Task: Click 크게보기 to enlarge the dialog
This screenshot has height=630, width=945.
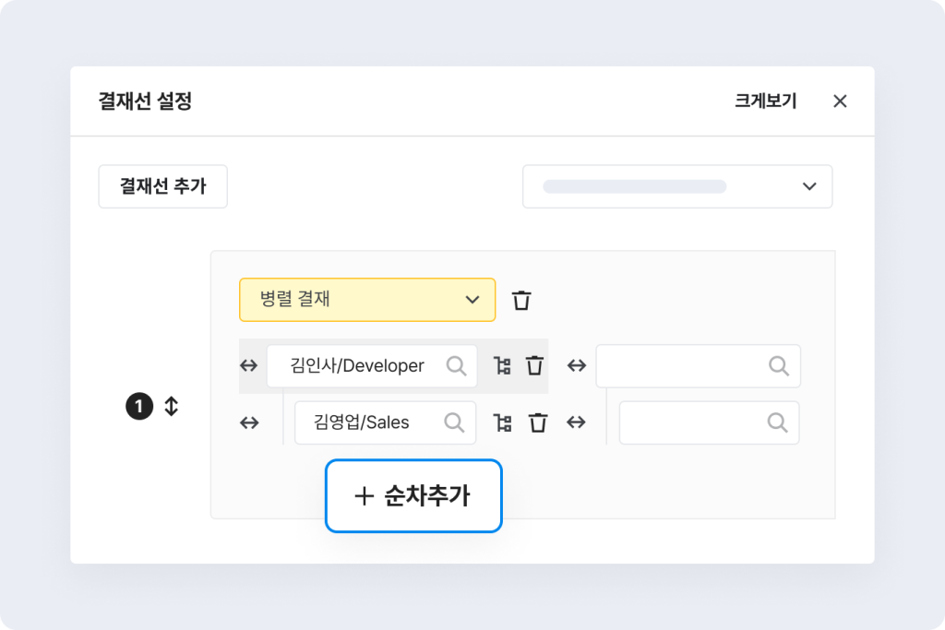Action: point(765,101)
